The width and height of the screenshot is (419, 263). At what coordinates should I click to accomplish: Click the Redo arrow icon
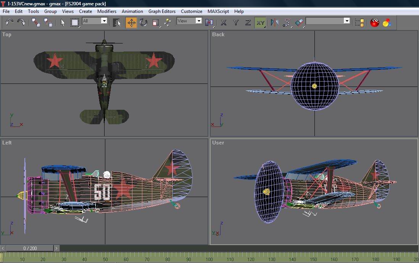point(21,22)
